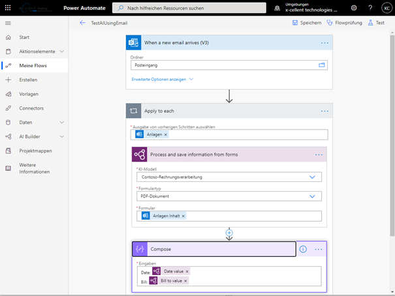The width and height of the screenshot is (395, 296).
Task: Open folder picker icon in the Ordner field
Action: pos(322,65)
